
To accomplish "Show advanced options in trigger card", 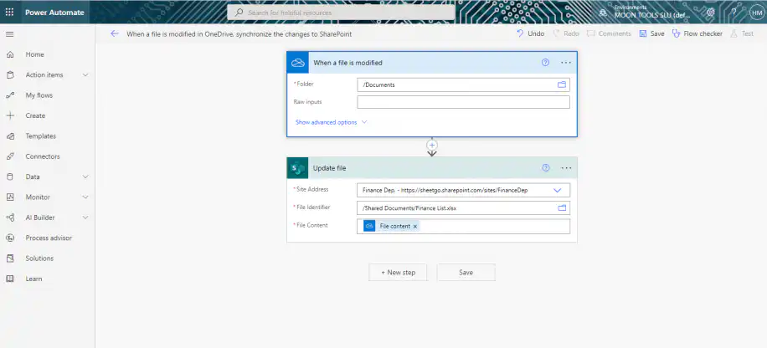I will [331, 122].
